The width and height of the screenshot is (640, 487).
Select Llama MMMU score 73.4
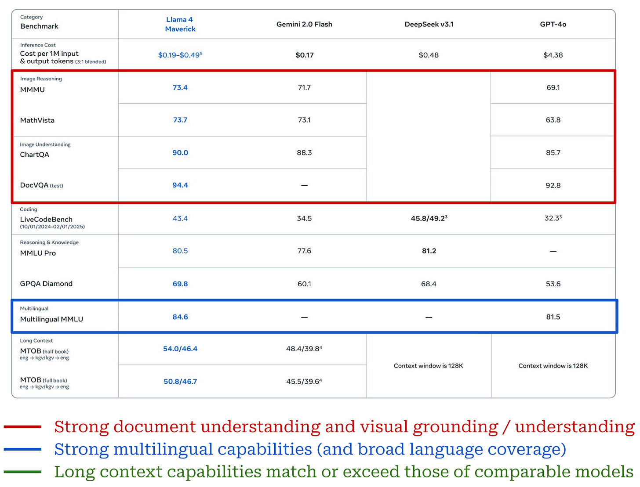tap(180, 87)
